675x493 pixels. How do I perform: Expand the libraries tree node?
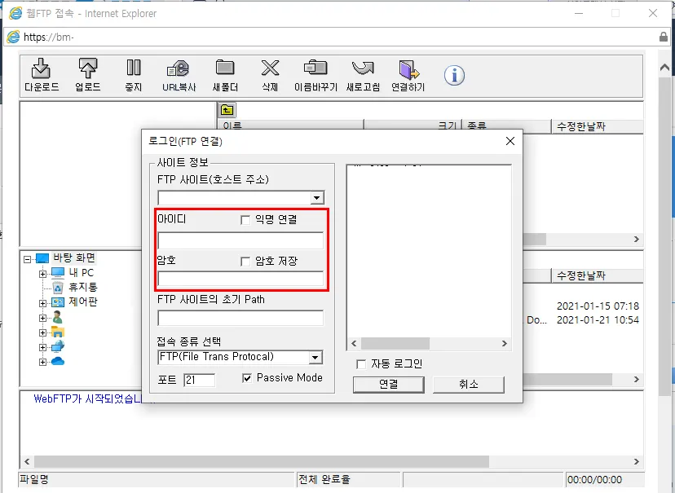(x=42, y=332)
